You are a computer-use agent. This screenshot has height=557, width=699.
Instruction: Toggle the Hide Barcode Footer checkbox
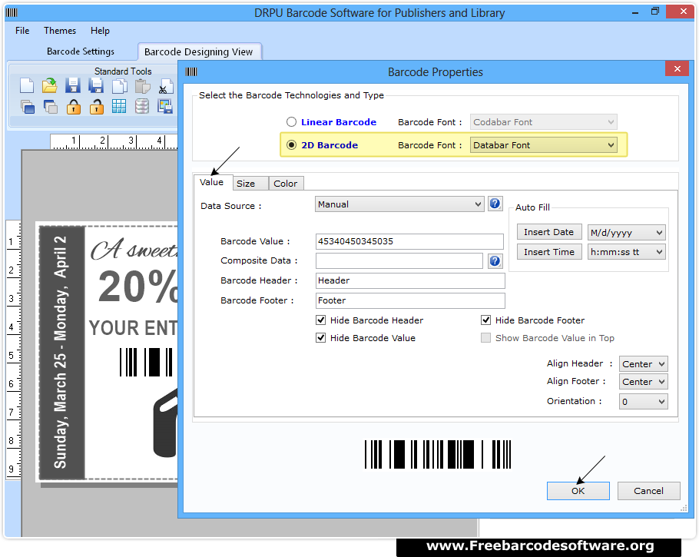[486, 320]
